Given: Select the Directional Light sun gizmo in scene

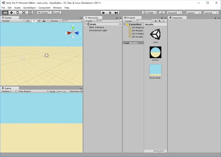Looking at the screenshot, I should (x=47, y=55).
